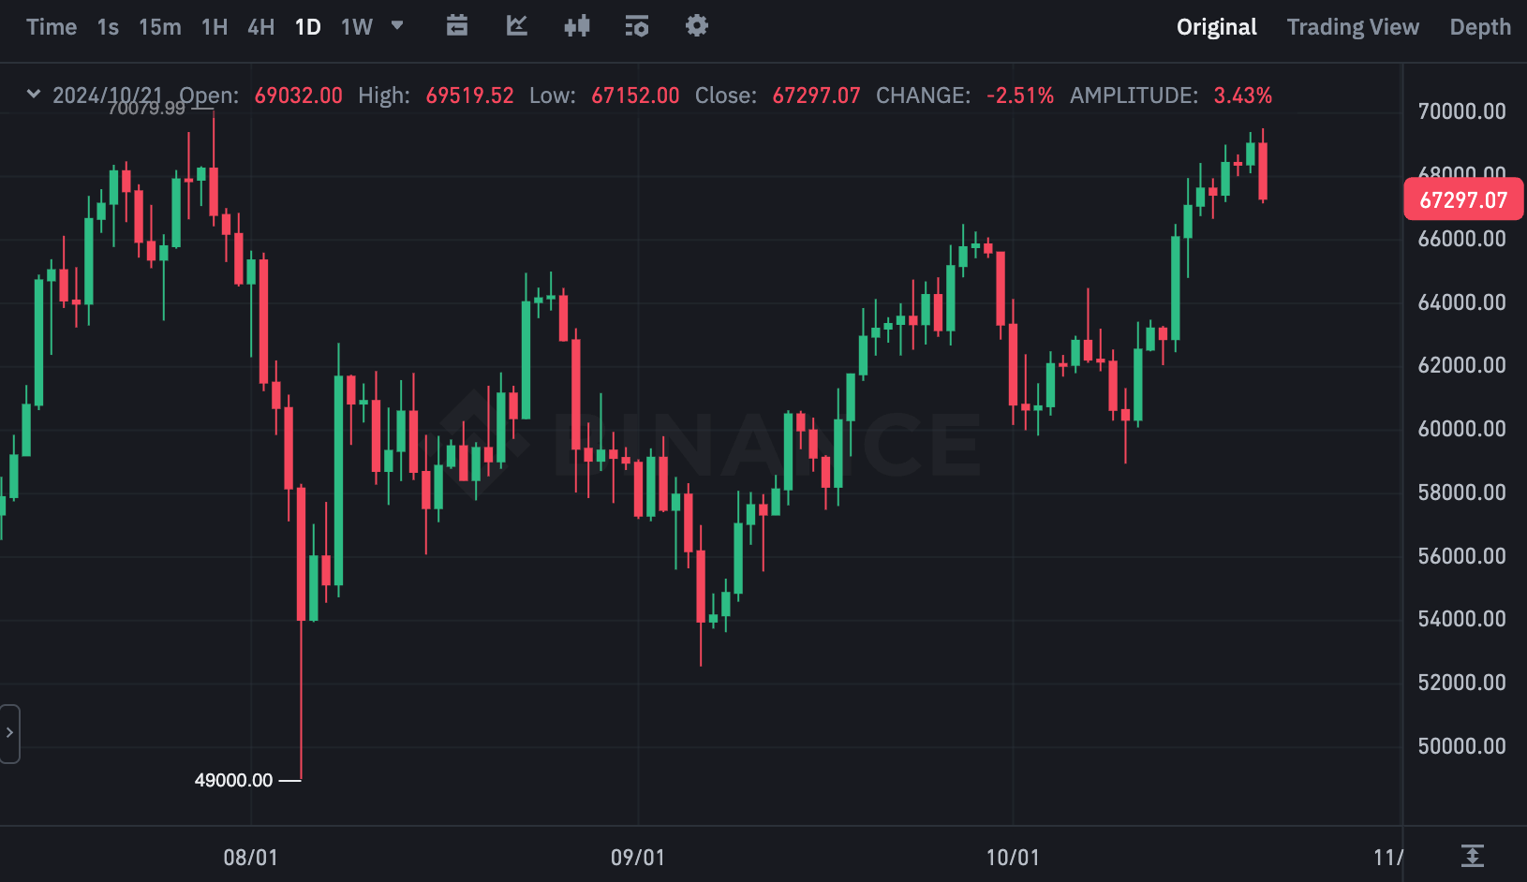
Task: Click the 49000.00 low price marker
Action: pyautogui.click(x=233, y=780)
